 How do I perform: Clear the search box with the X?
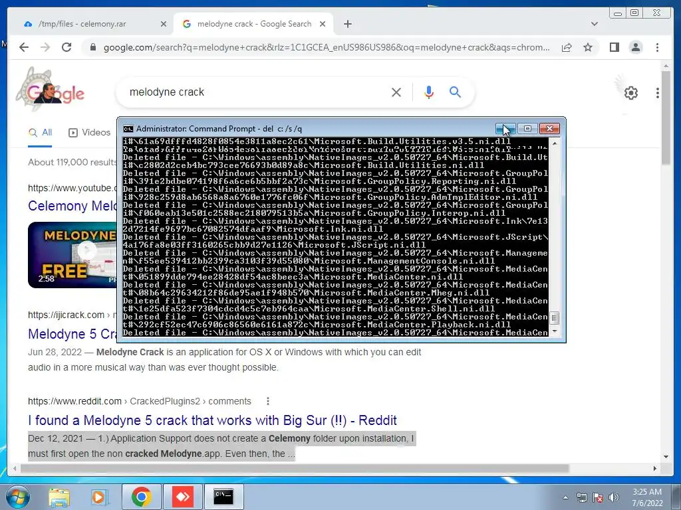tap(396, 92)
